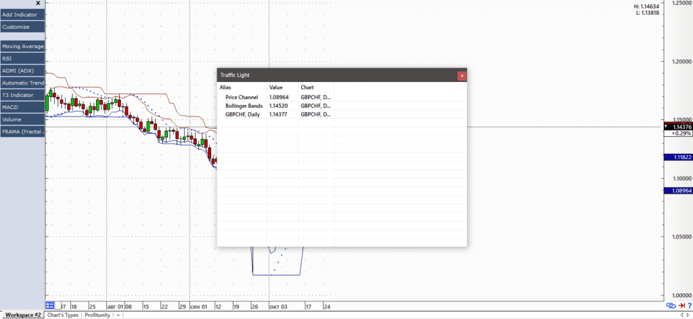This screenshot has height=319, width=693.
Task: Select the Volume indicator
Action: (22, 119)
